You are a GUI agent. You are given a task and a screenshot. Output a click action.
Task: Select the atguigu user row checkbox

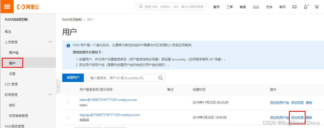(68, 117)
